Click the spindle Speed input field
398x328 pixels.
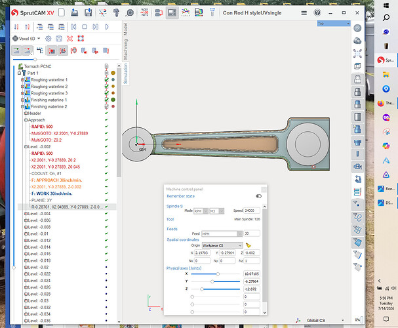click(252, 211)
